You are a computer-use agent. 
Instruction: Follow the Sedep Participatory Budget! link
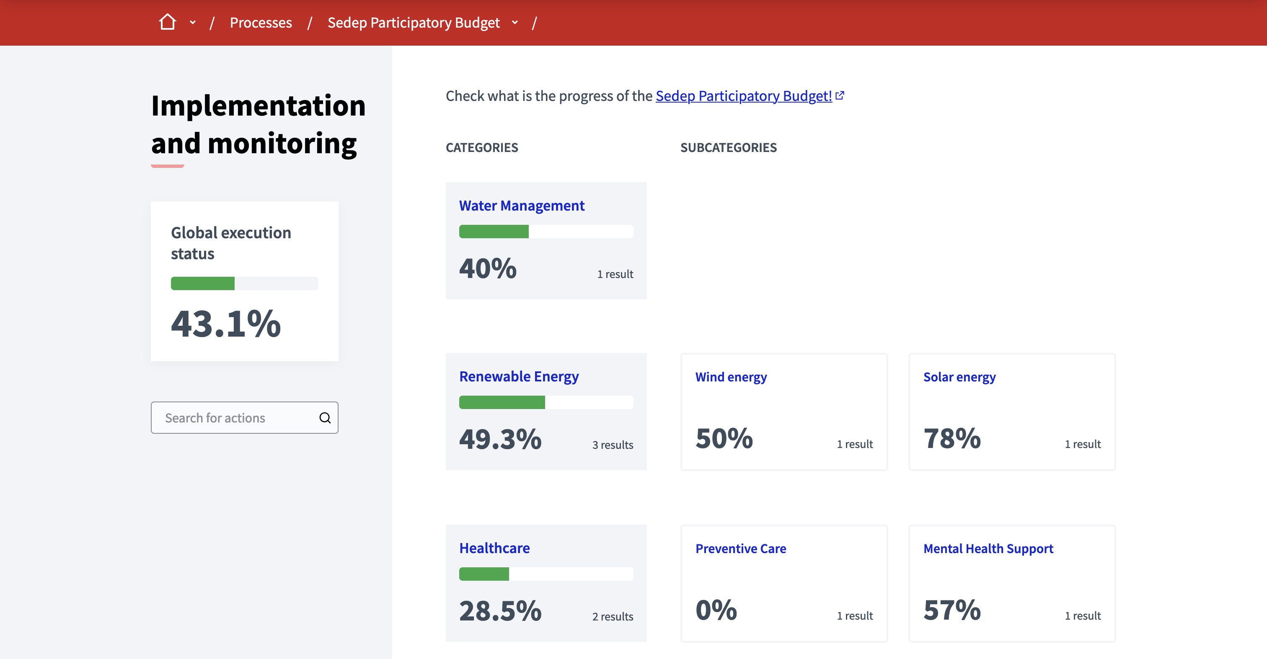743,95
